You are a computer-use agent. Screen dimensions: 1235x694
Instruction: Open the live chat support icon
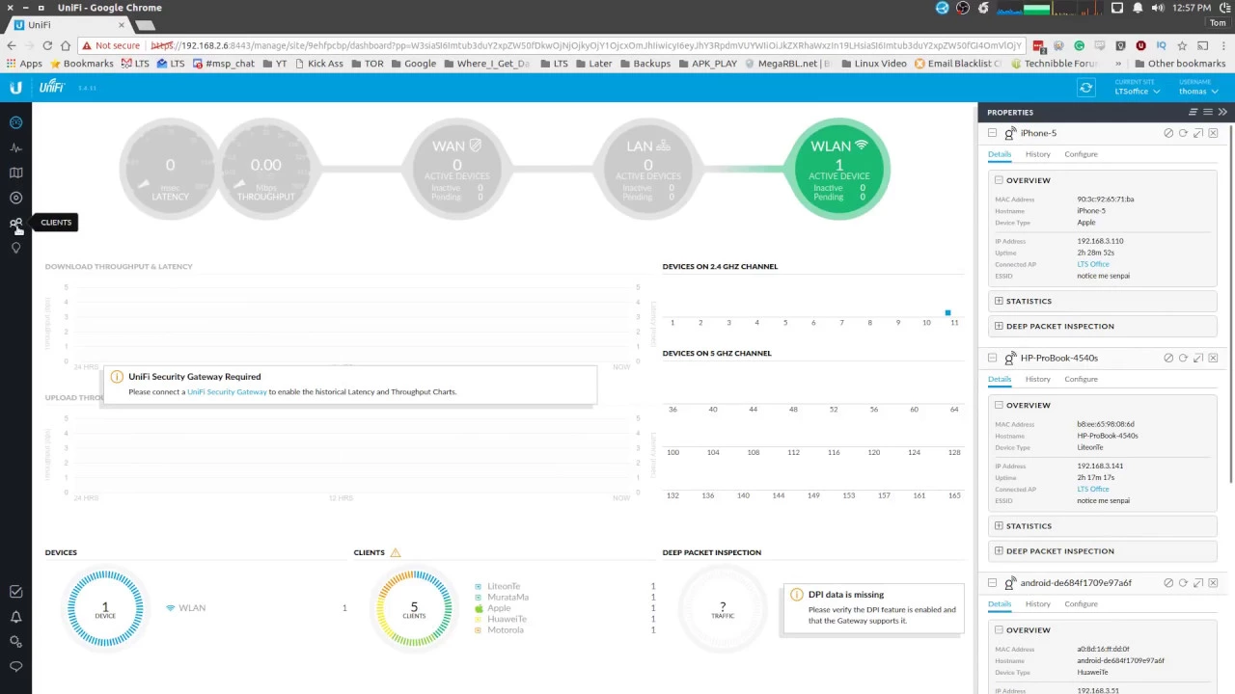point(15,667)
